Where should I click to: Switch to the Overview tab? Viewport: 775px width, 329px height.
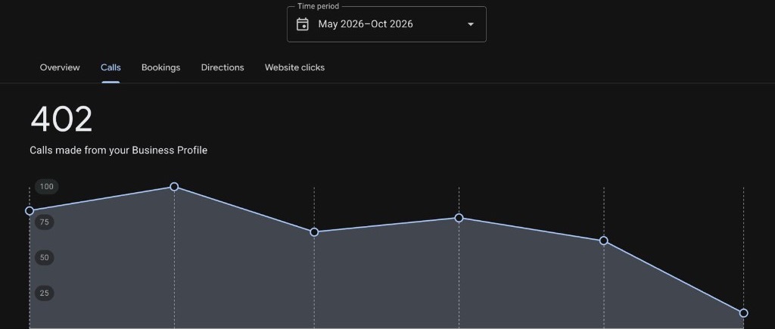point(60,67)
